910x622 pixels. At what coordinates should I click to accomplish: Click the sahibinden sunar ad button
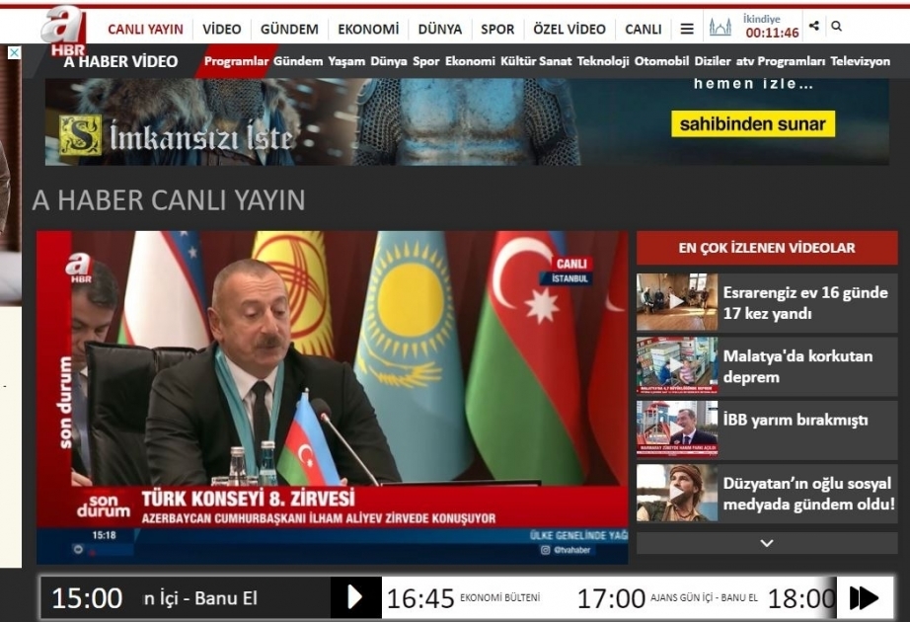(753, 123)
